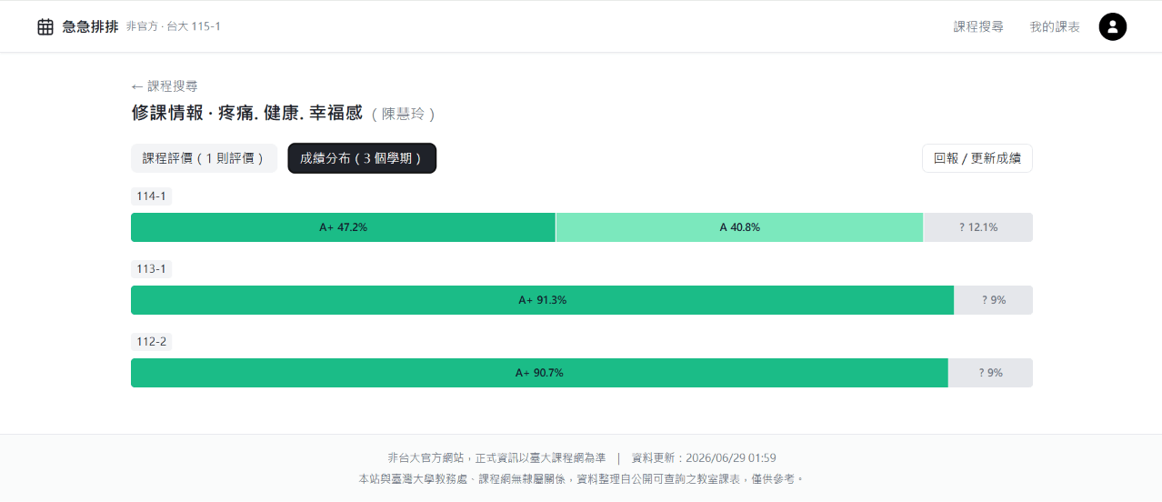Click footer line 本站與臺灣大學教務處 text
Screen dimensions: 1162x502
[x=581, y=478]
